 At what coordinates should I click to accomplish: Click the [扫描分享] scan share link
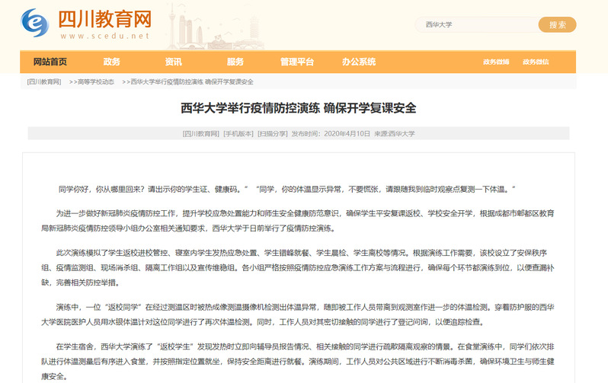tap(273, 134)
